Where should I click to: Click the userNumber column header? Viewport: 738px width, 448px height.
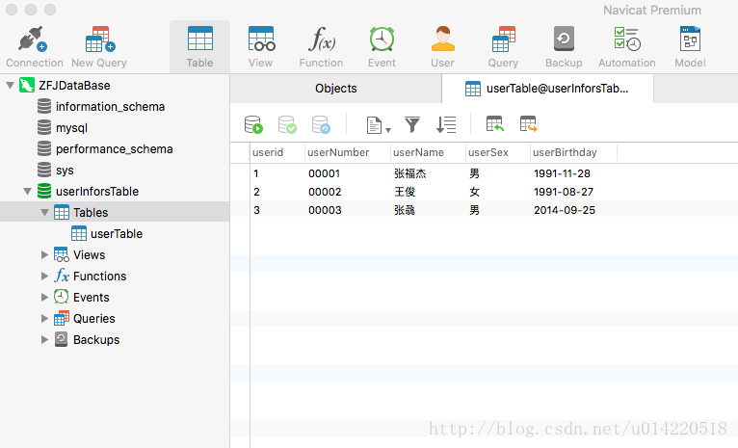pos(348,152)
